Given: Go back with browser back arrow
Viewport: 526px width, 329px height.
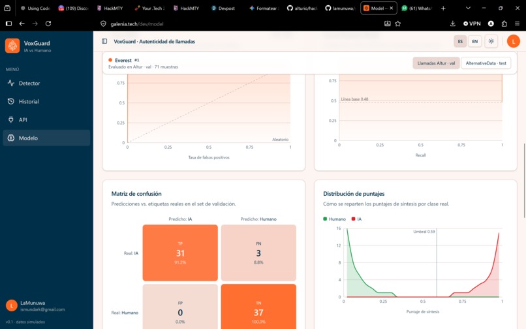Looking at the screenshot, I should tap(22, 23).
